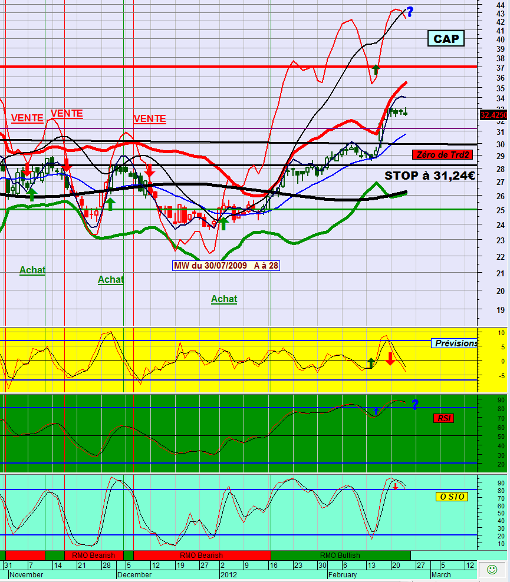Click the date 23 on the time axis

[x=298, y=566]
